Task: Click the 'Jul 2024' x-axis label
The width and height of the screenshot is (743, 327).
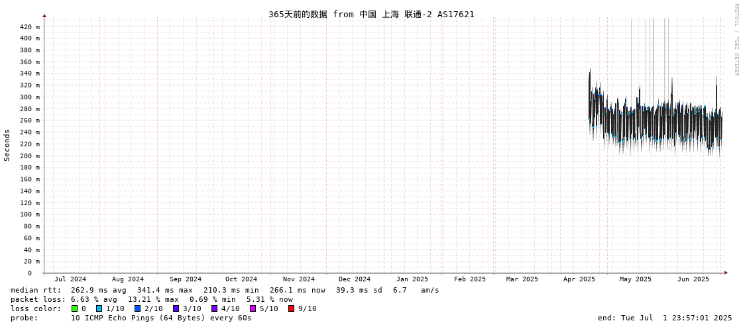Action: (70, 279)
